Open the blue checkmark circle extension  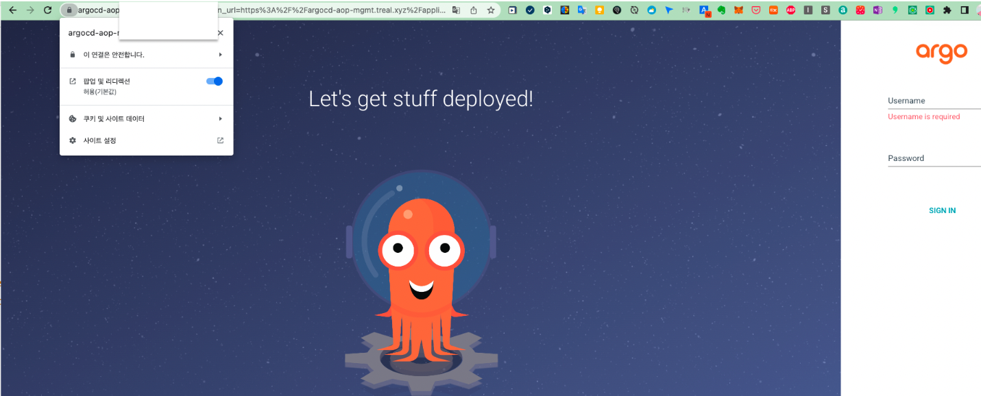530,10
